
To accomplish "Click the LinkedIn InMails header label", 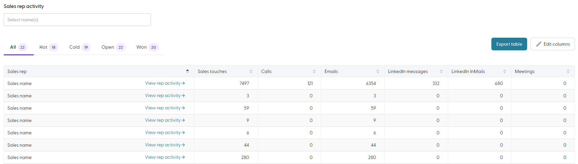I will tap(468, 71).
